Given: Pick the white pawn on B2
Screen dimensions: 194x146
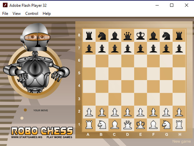Looking at the screenshot, I should coord(102,112).
